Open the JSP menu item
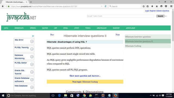Viewport: 174px width, 98px height. (55, 28)
